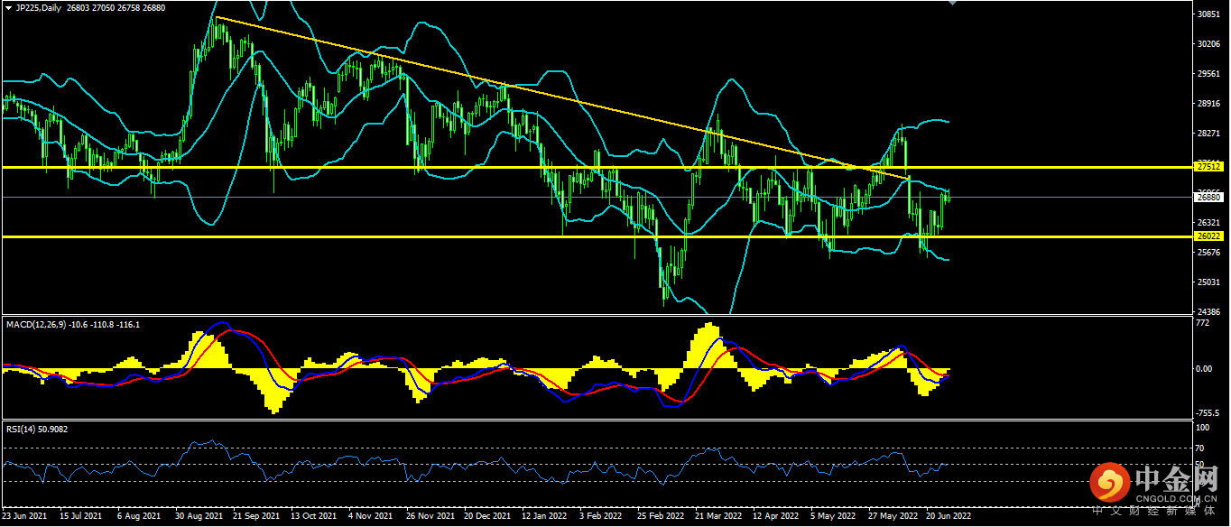Viewport: 1231px width, 527px height.
Task: Open the CNGOLD.COM.CN watermark link
Action: coord(1174,497)
